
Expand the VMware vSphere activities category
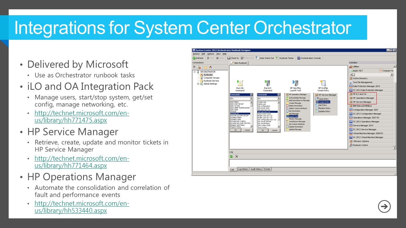371,141
